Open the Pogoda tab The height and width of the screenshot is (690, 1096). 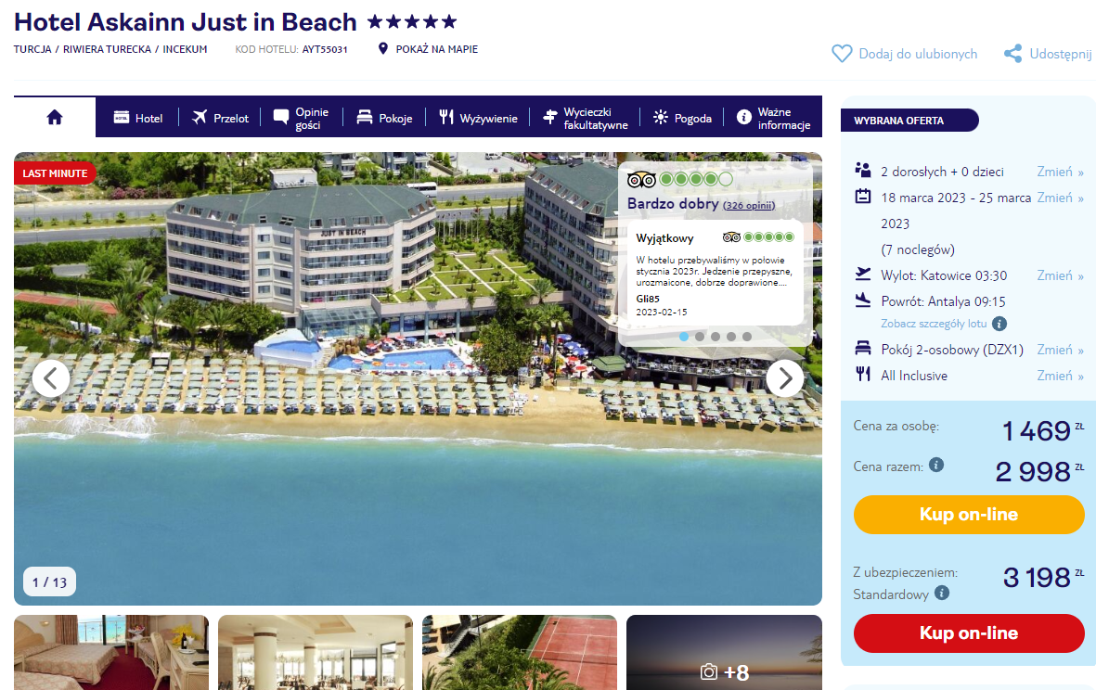pos(682,118)
